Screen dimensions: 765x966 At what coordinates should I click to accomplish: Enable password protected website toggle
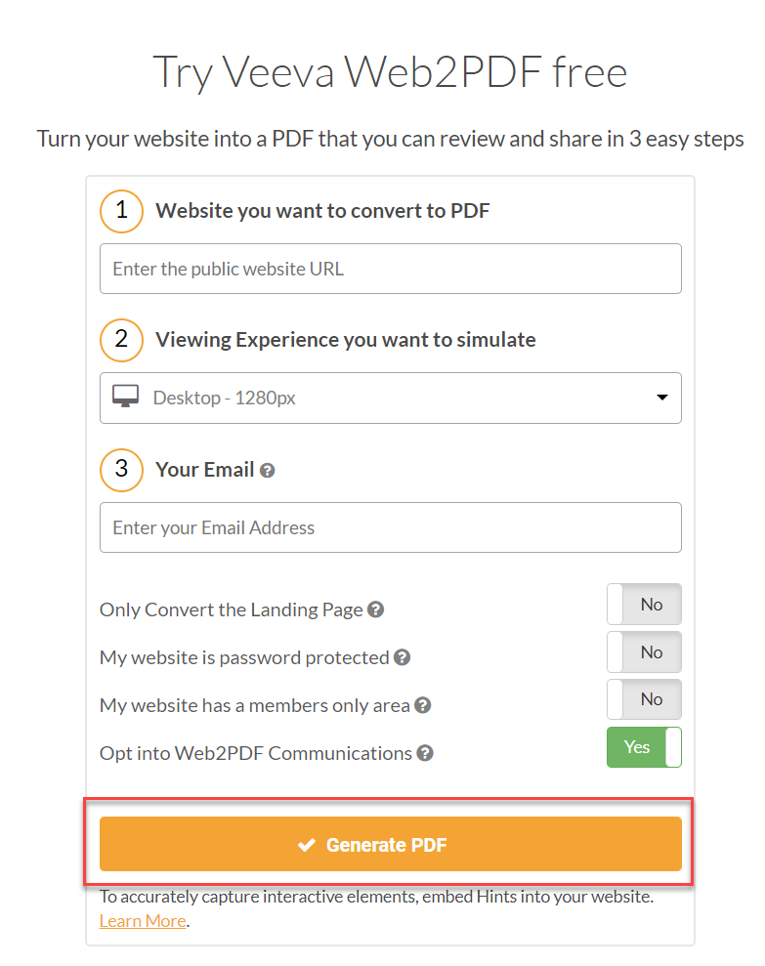(644, 652)
